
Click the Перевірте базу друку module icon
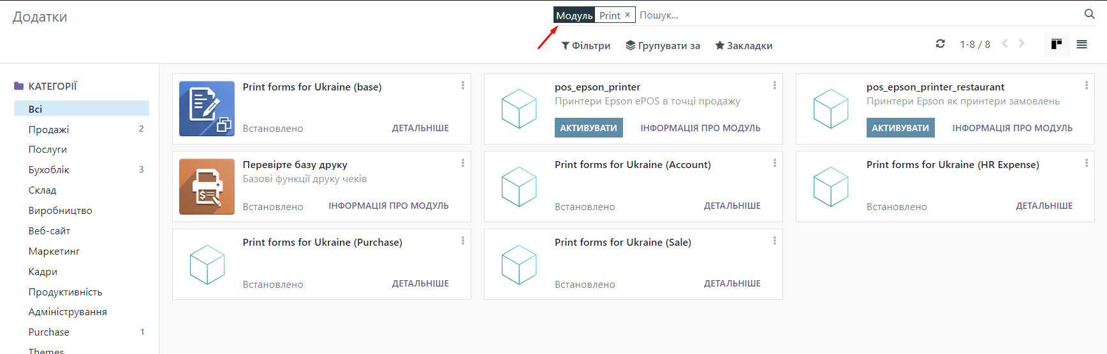coord(207,187)
